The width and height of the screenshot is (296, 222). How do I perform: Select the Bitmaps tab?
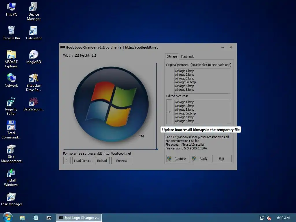click(x=172, y=56)
